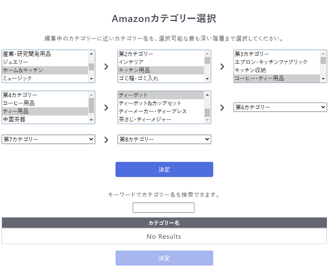The height and width of the screenshot is (279, 330).
Task: Open the 第7カテゴリー dropdown
Action: click(48, 139)
